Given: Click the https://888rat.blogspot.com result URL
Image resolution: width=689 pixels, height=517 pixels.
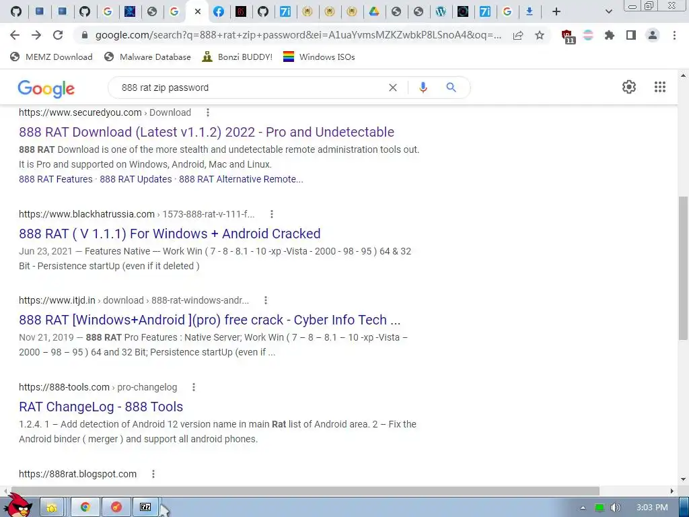Looking at the screenshot, I should click(78, 474).
